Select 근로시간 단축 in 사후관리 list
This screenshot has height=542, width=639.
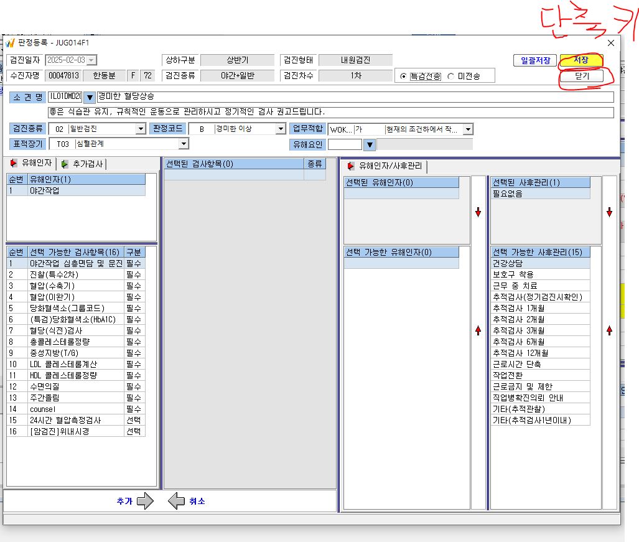tap(540, 364)
